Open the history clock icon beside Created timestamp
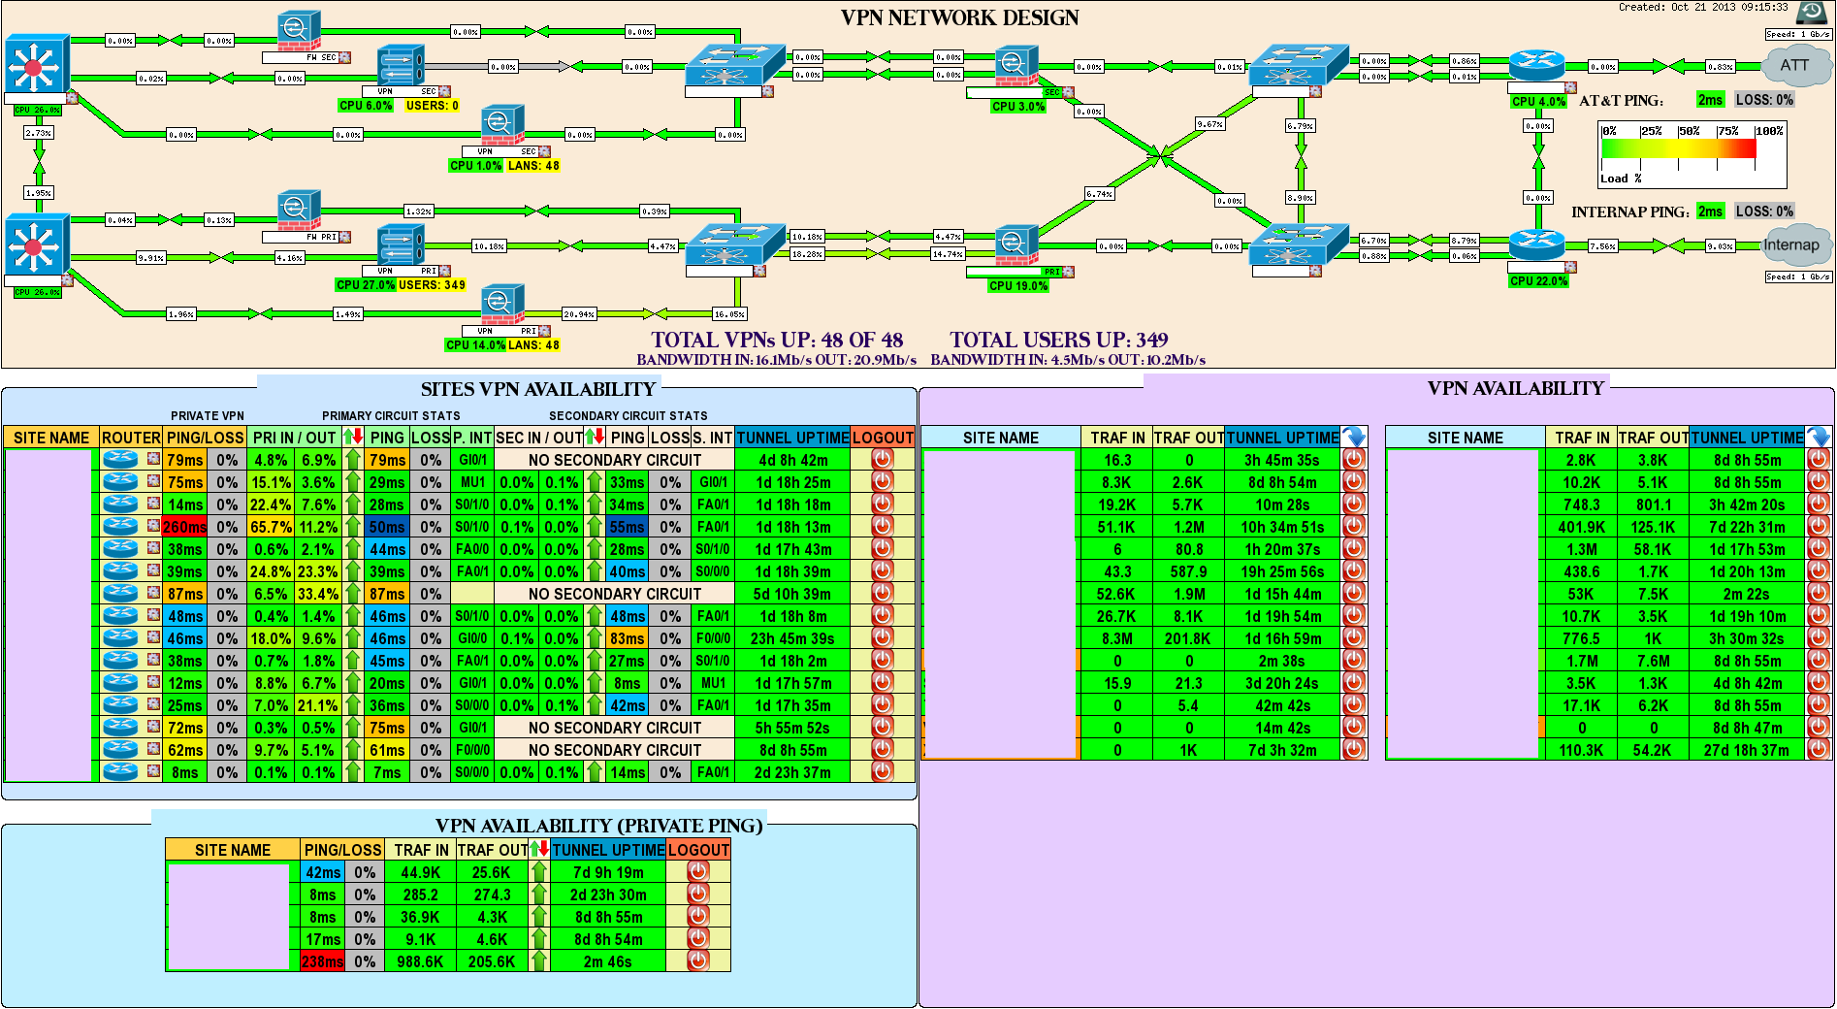 pyautogui.click(x=1812, y=12)
